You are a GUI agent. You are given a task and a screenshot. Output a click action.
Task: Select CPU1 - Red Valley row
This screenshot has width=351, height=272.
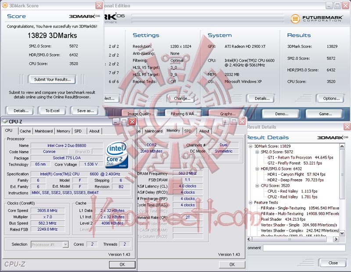click(292, 191)
